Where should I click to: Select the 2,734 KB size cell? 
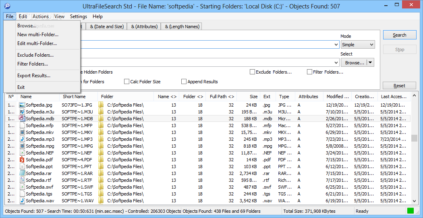point(248,173)
